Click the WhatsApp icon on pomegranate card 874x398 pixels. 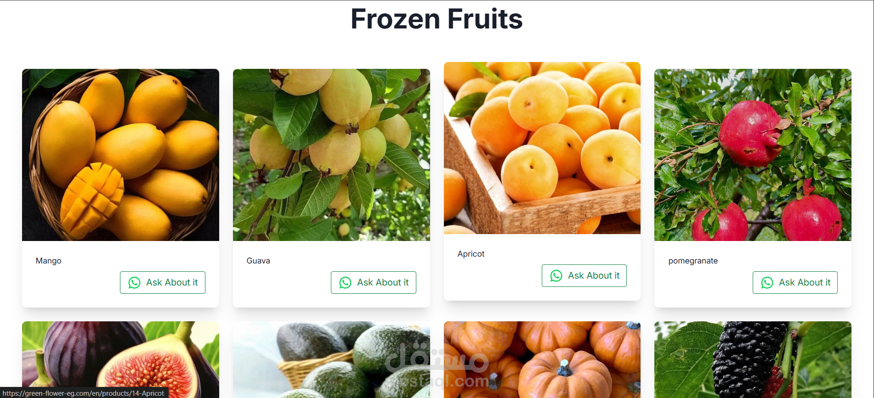[767, 283]
